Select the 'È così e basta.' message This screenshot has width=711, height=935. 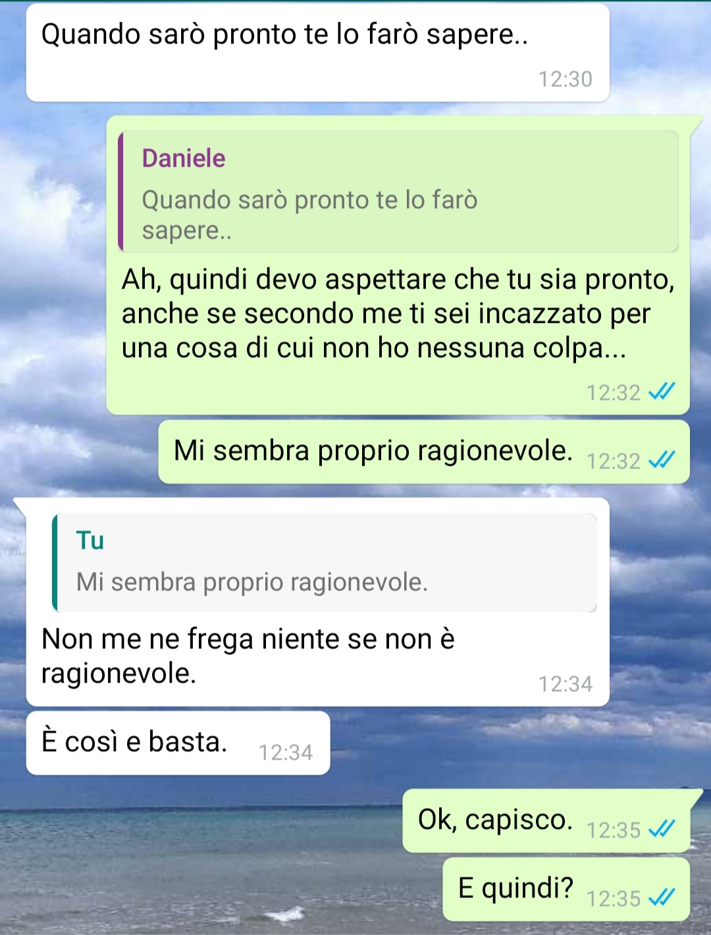(x=178, y=743)
